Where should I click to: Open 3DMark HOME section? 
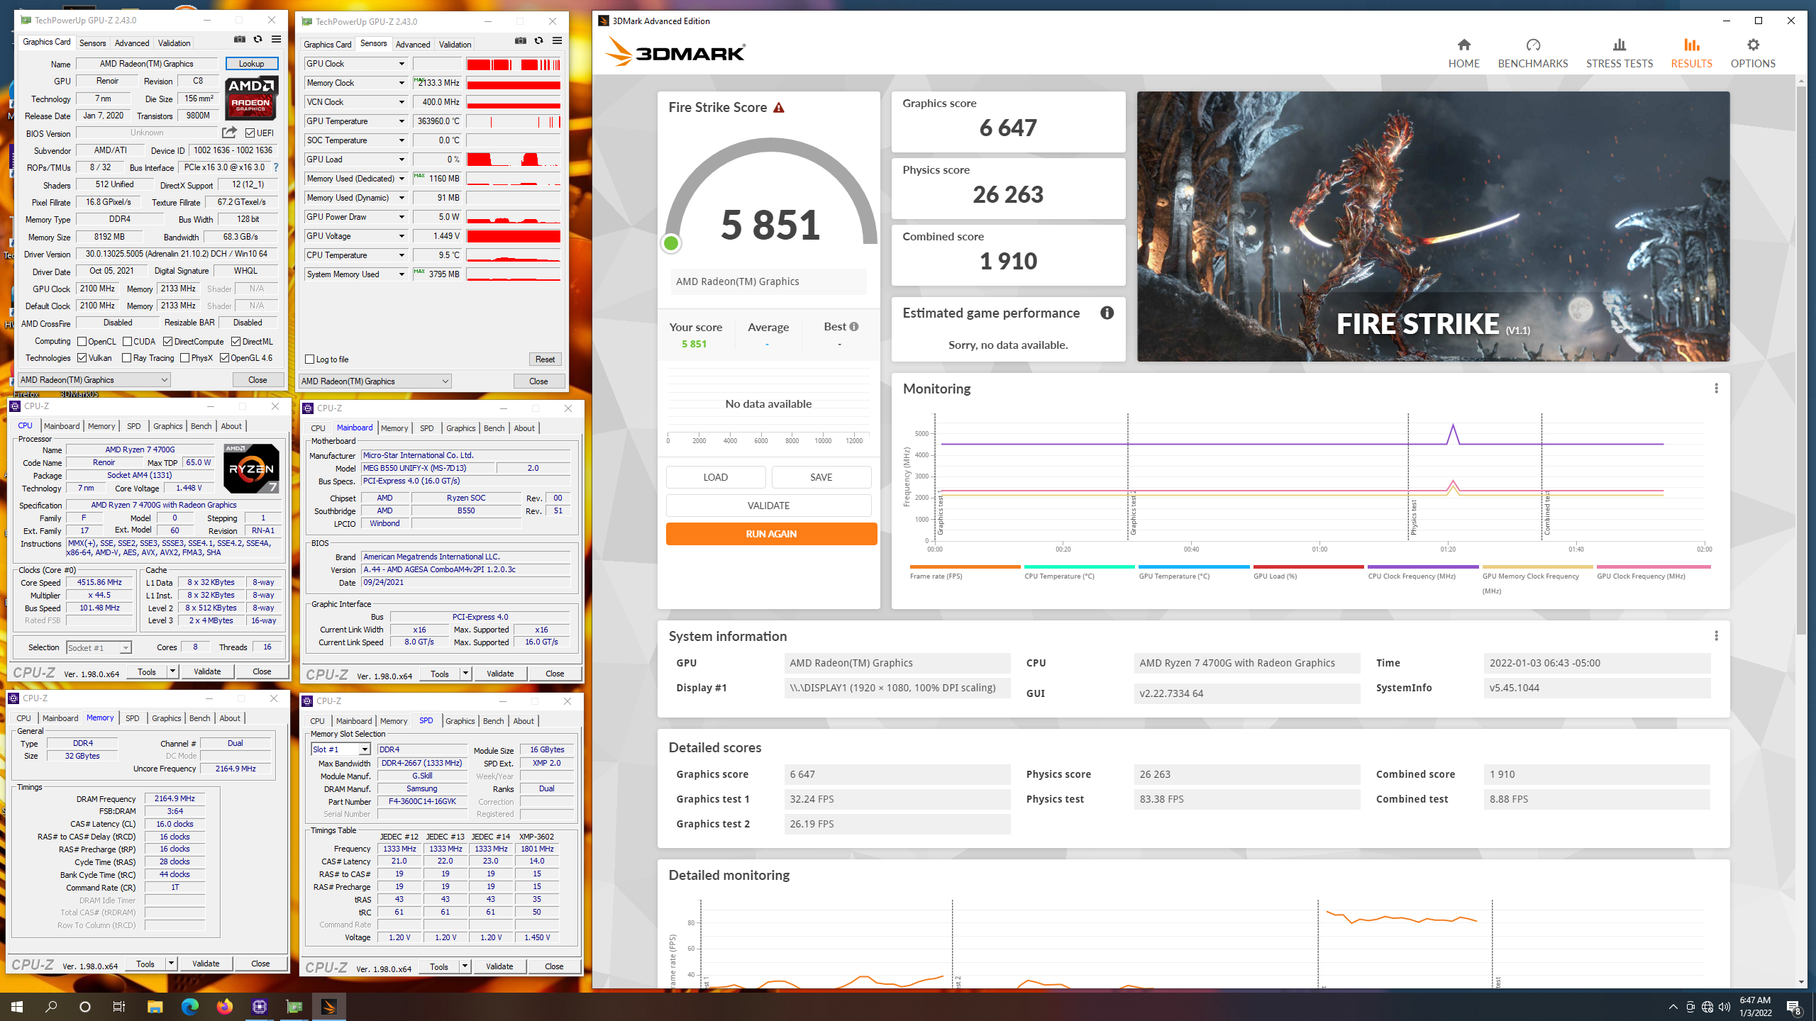[x=1463, y=53]
